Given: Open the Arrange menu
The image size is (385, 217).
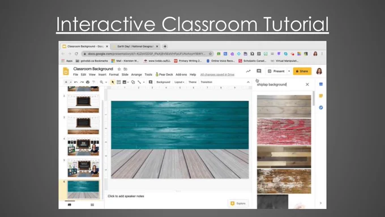Looking at the screenshot, I should (x=136, y=74).
